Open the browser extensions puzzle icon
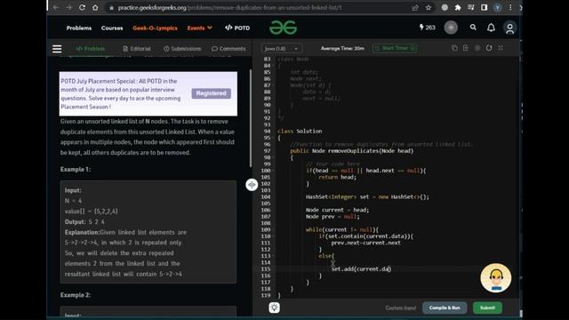The height and width of the screenshot is (320, 569). 458,8
